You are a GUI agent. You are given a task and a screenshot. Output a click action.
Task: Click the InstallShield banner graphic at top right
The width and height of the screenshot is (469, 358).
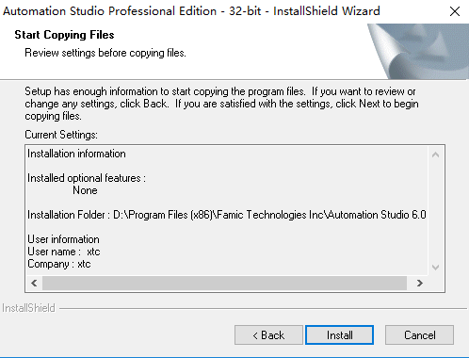(419, 52)
